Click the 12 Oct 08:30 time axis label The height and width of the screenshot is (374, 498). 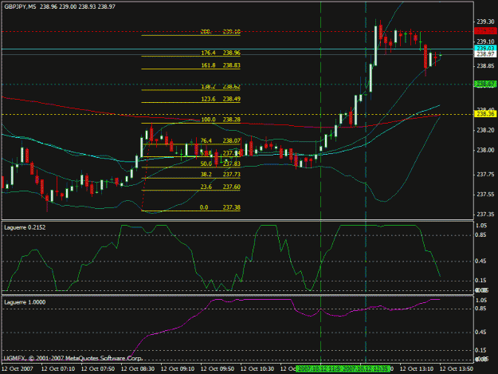[138, 369]
